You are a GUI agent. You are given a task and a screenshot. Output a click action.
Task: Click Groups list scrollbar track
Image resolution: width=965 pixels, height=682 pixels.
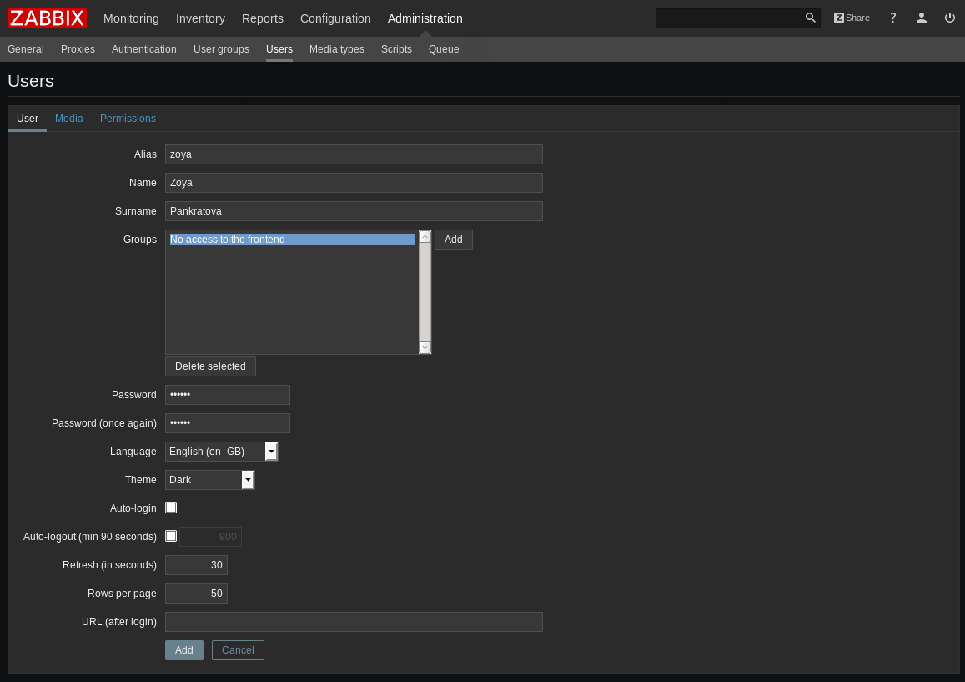click(x=425, y=292)
